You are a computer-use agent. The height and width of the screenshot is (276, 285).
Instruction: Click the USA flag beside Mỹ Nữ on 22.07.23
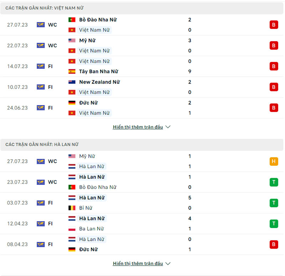coord(72,41)
